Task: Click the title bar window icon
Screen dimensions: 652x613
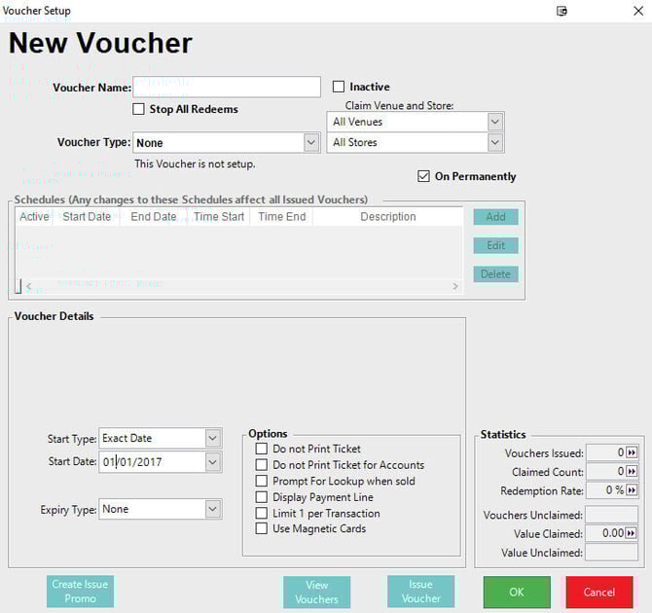Action: click(562, 11)
